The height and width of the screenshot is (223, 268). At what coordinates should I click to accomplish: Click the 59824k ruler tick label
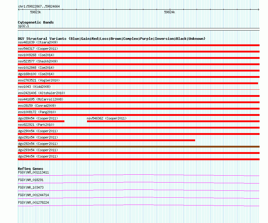coord(170,12)
